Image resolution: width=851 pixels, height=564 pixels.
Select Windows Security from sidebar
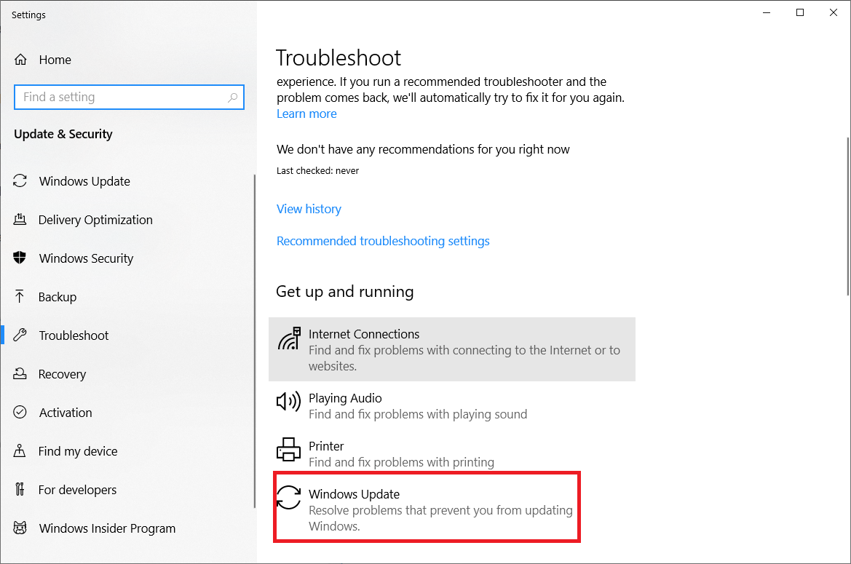pos(87,258)
